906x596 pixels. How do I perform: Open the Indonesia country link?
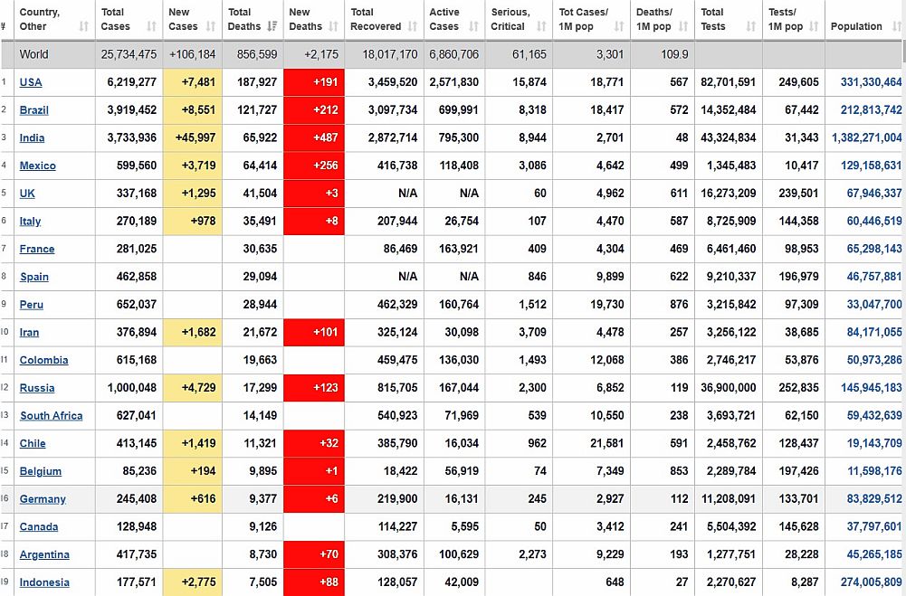coord(44,582)
